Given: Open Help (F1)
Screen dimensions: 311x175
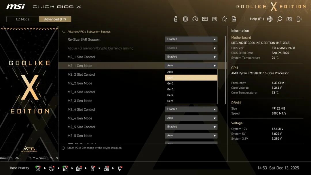Looking at the screenshot, I should [x=257, y=19].
